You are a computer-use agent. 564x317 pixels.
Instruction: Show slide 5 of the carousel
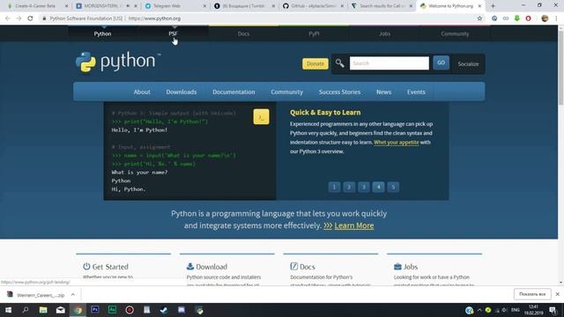[393, 187]
